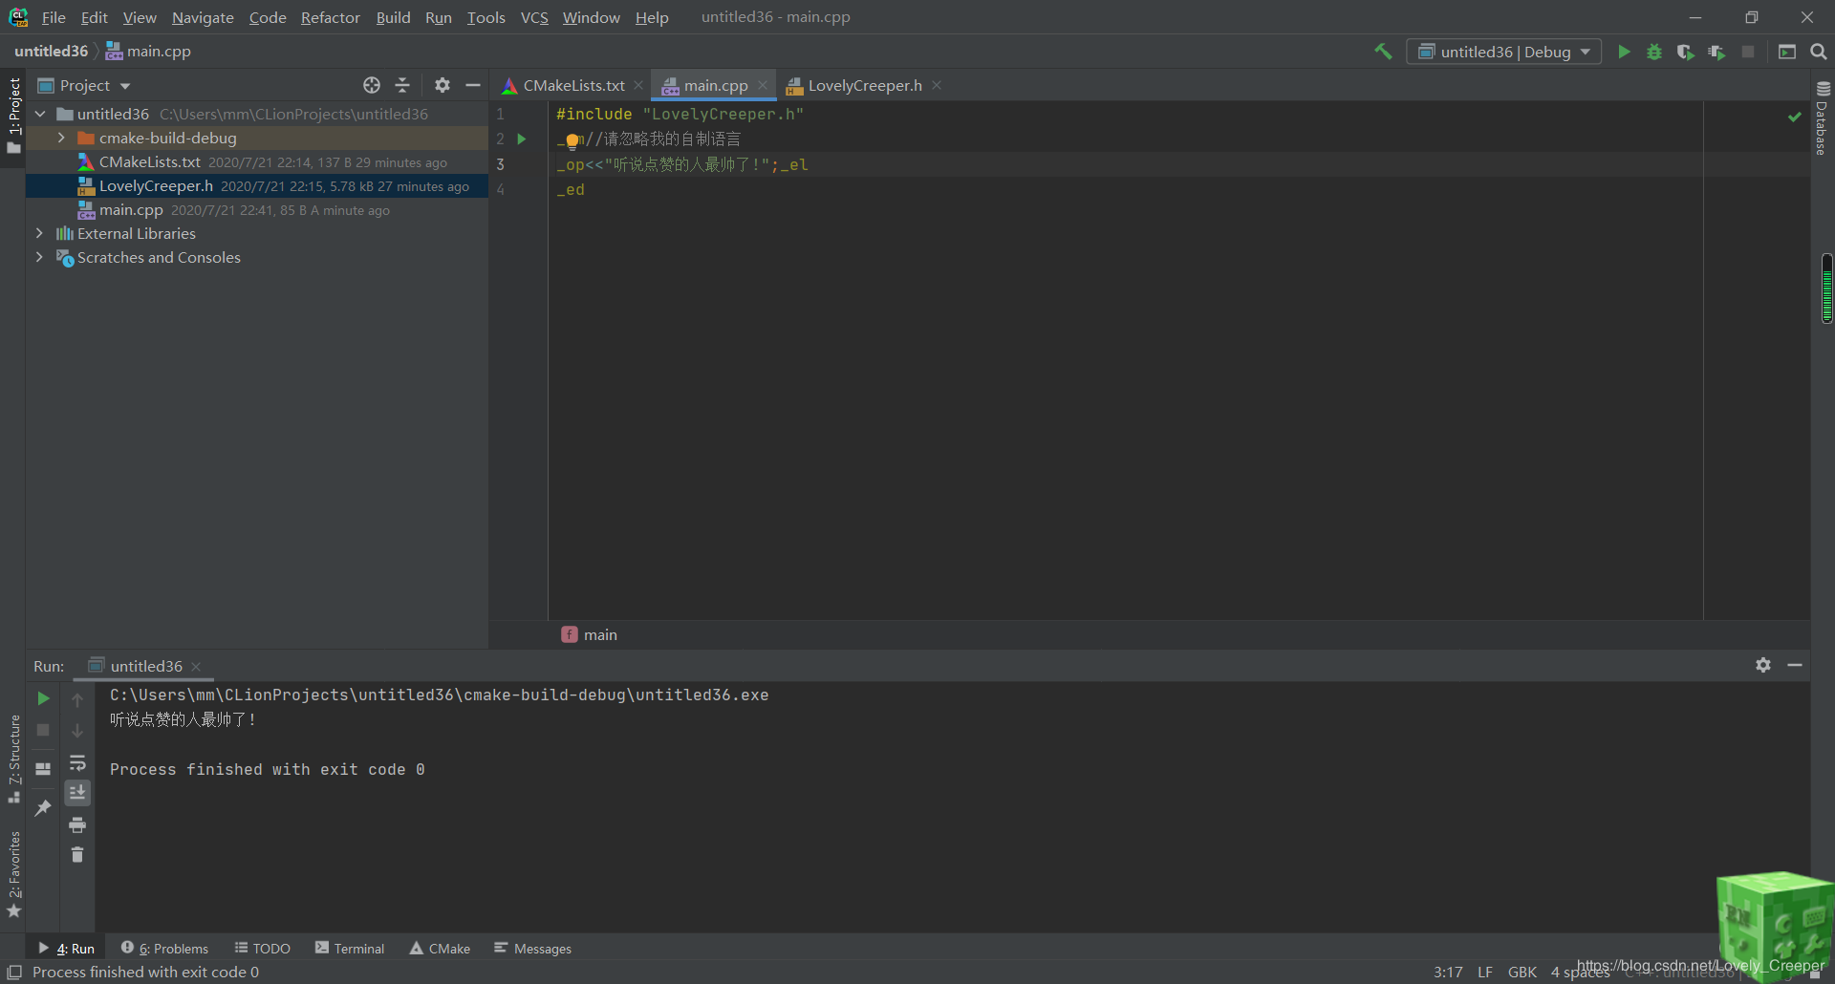1835x984 pixels.
Task: Click the up arrow in Run console
Action: (x=77, y=699)
